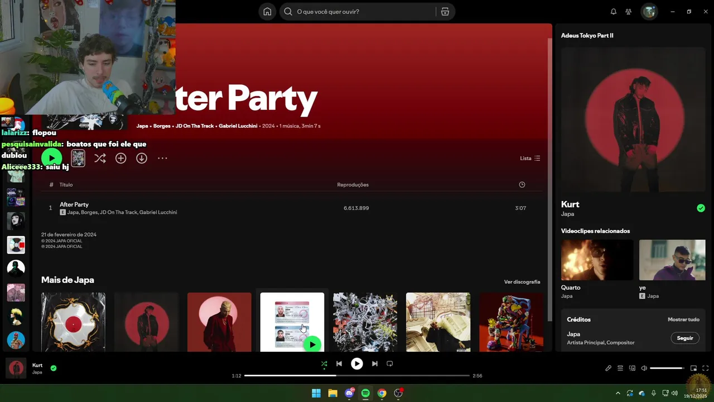Open Adeus Tokyo Part II panel title

coord(587,35)
